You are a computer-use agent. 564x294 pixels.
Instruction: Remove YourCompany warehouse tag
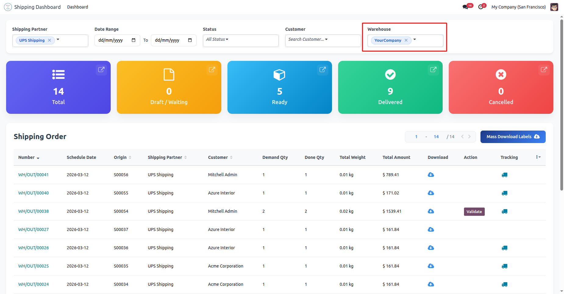pyautogui.click(x=406, y=40)
